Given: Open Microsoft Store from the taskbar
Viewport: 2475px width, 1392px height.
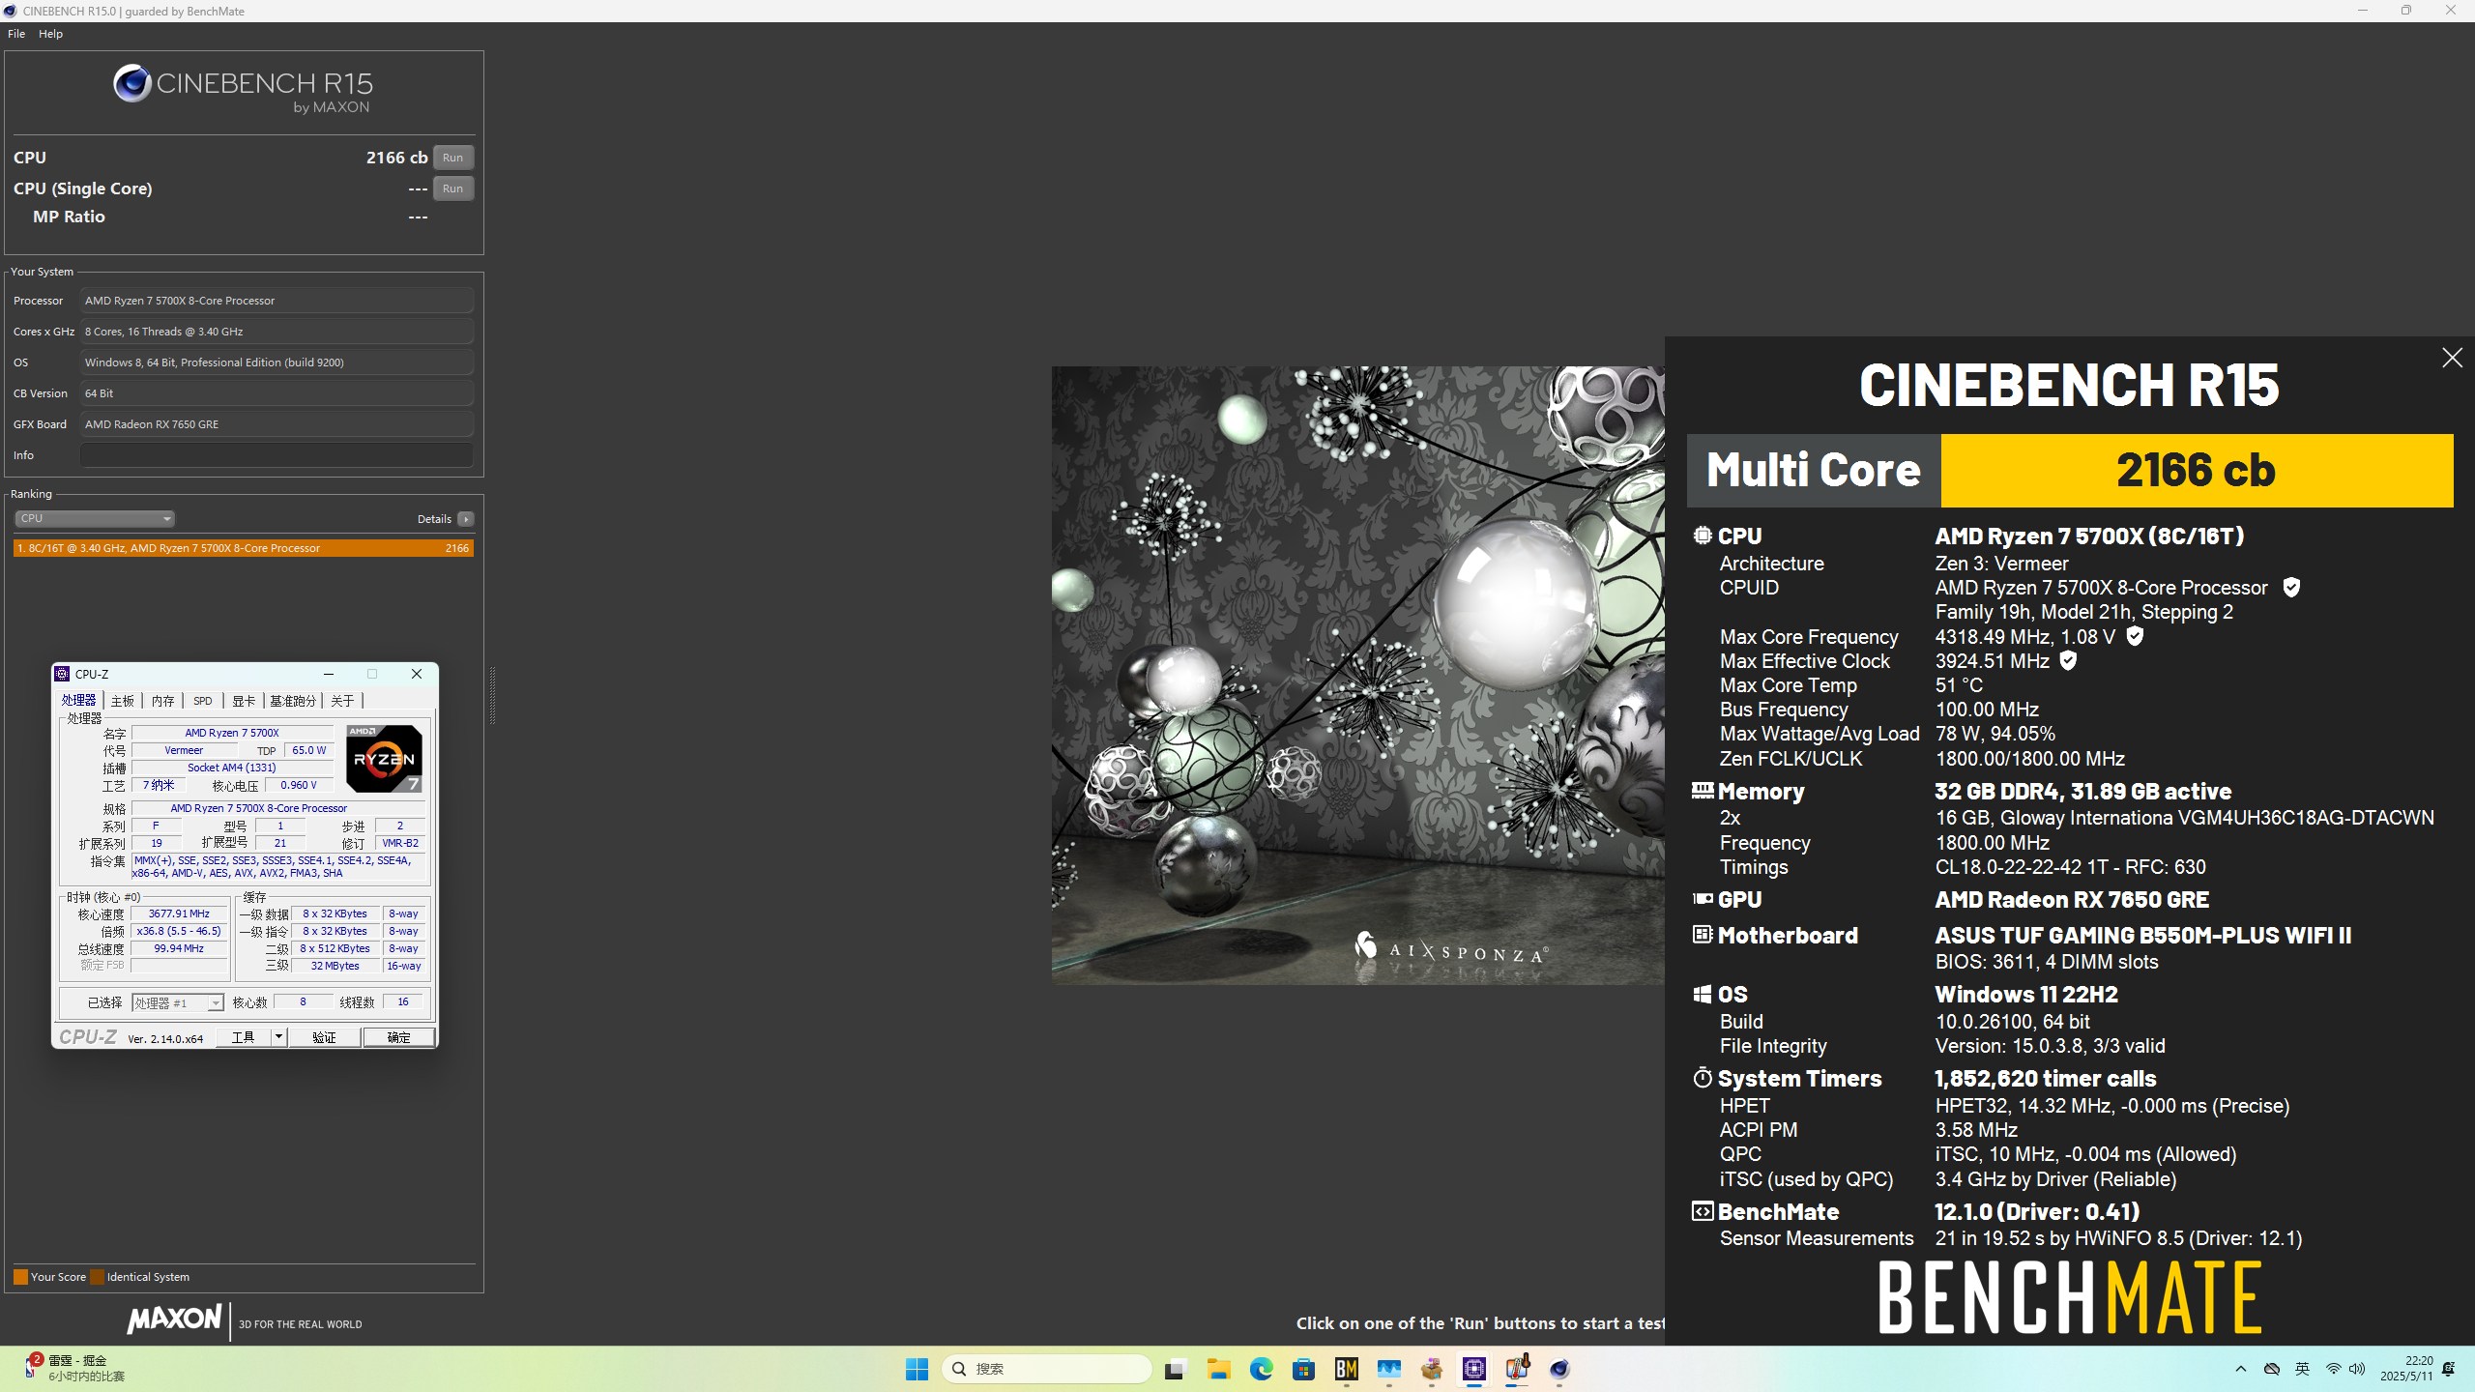Looking at the screenshot, I should click(x=1303, y=1369).
